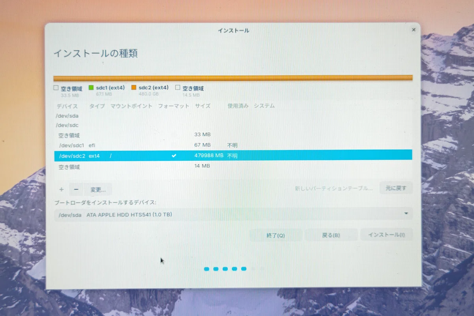Screen dimensions: 474x316
Task: Click the orange sdc2 (ext4) legend swatch
Action: pos(134,87)
